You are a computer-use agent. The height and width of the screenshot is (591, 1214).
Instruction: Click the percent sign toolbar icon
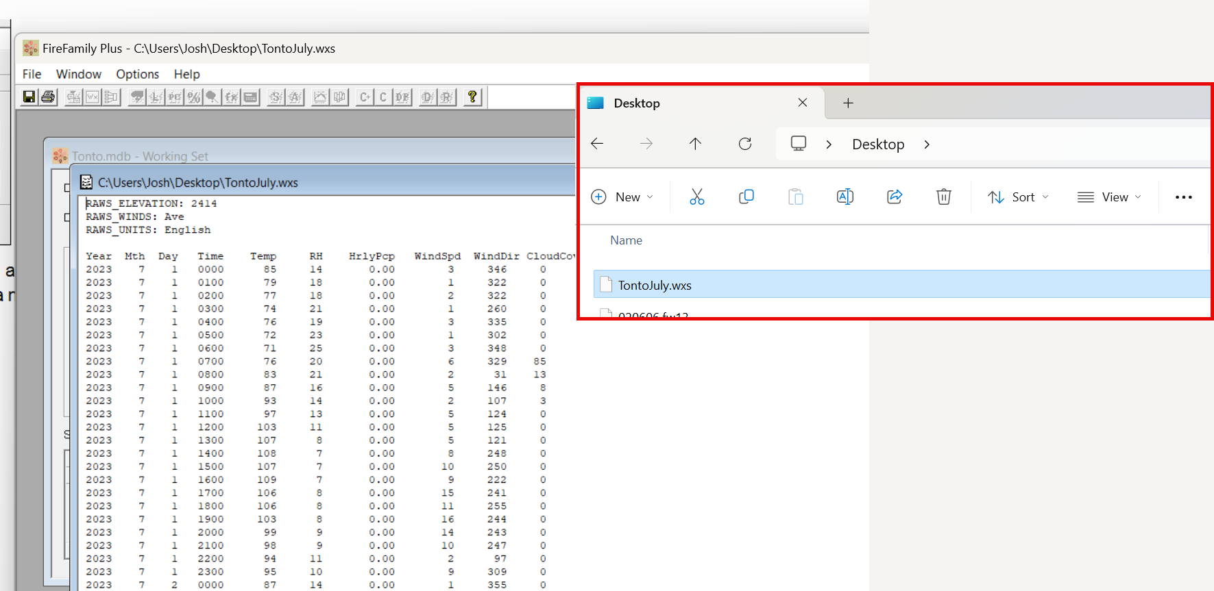tap(193, 97)
